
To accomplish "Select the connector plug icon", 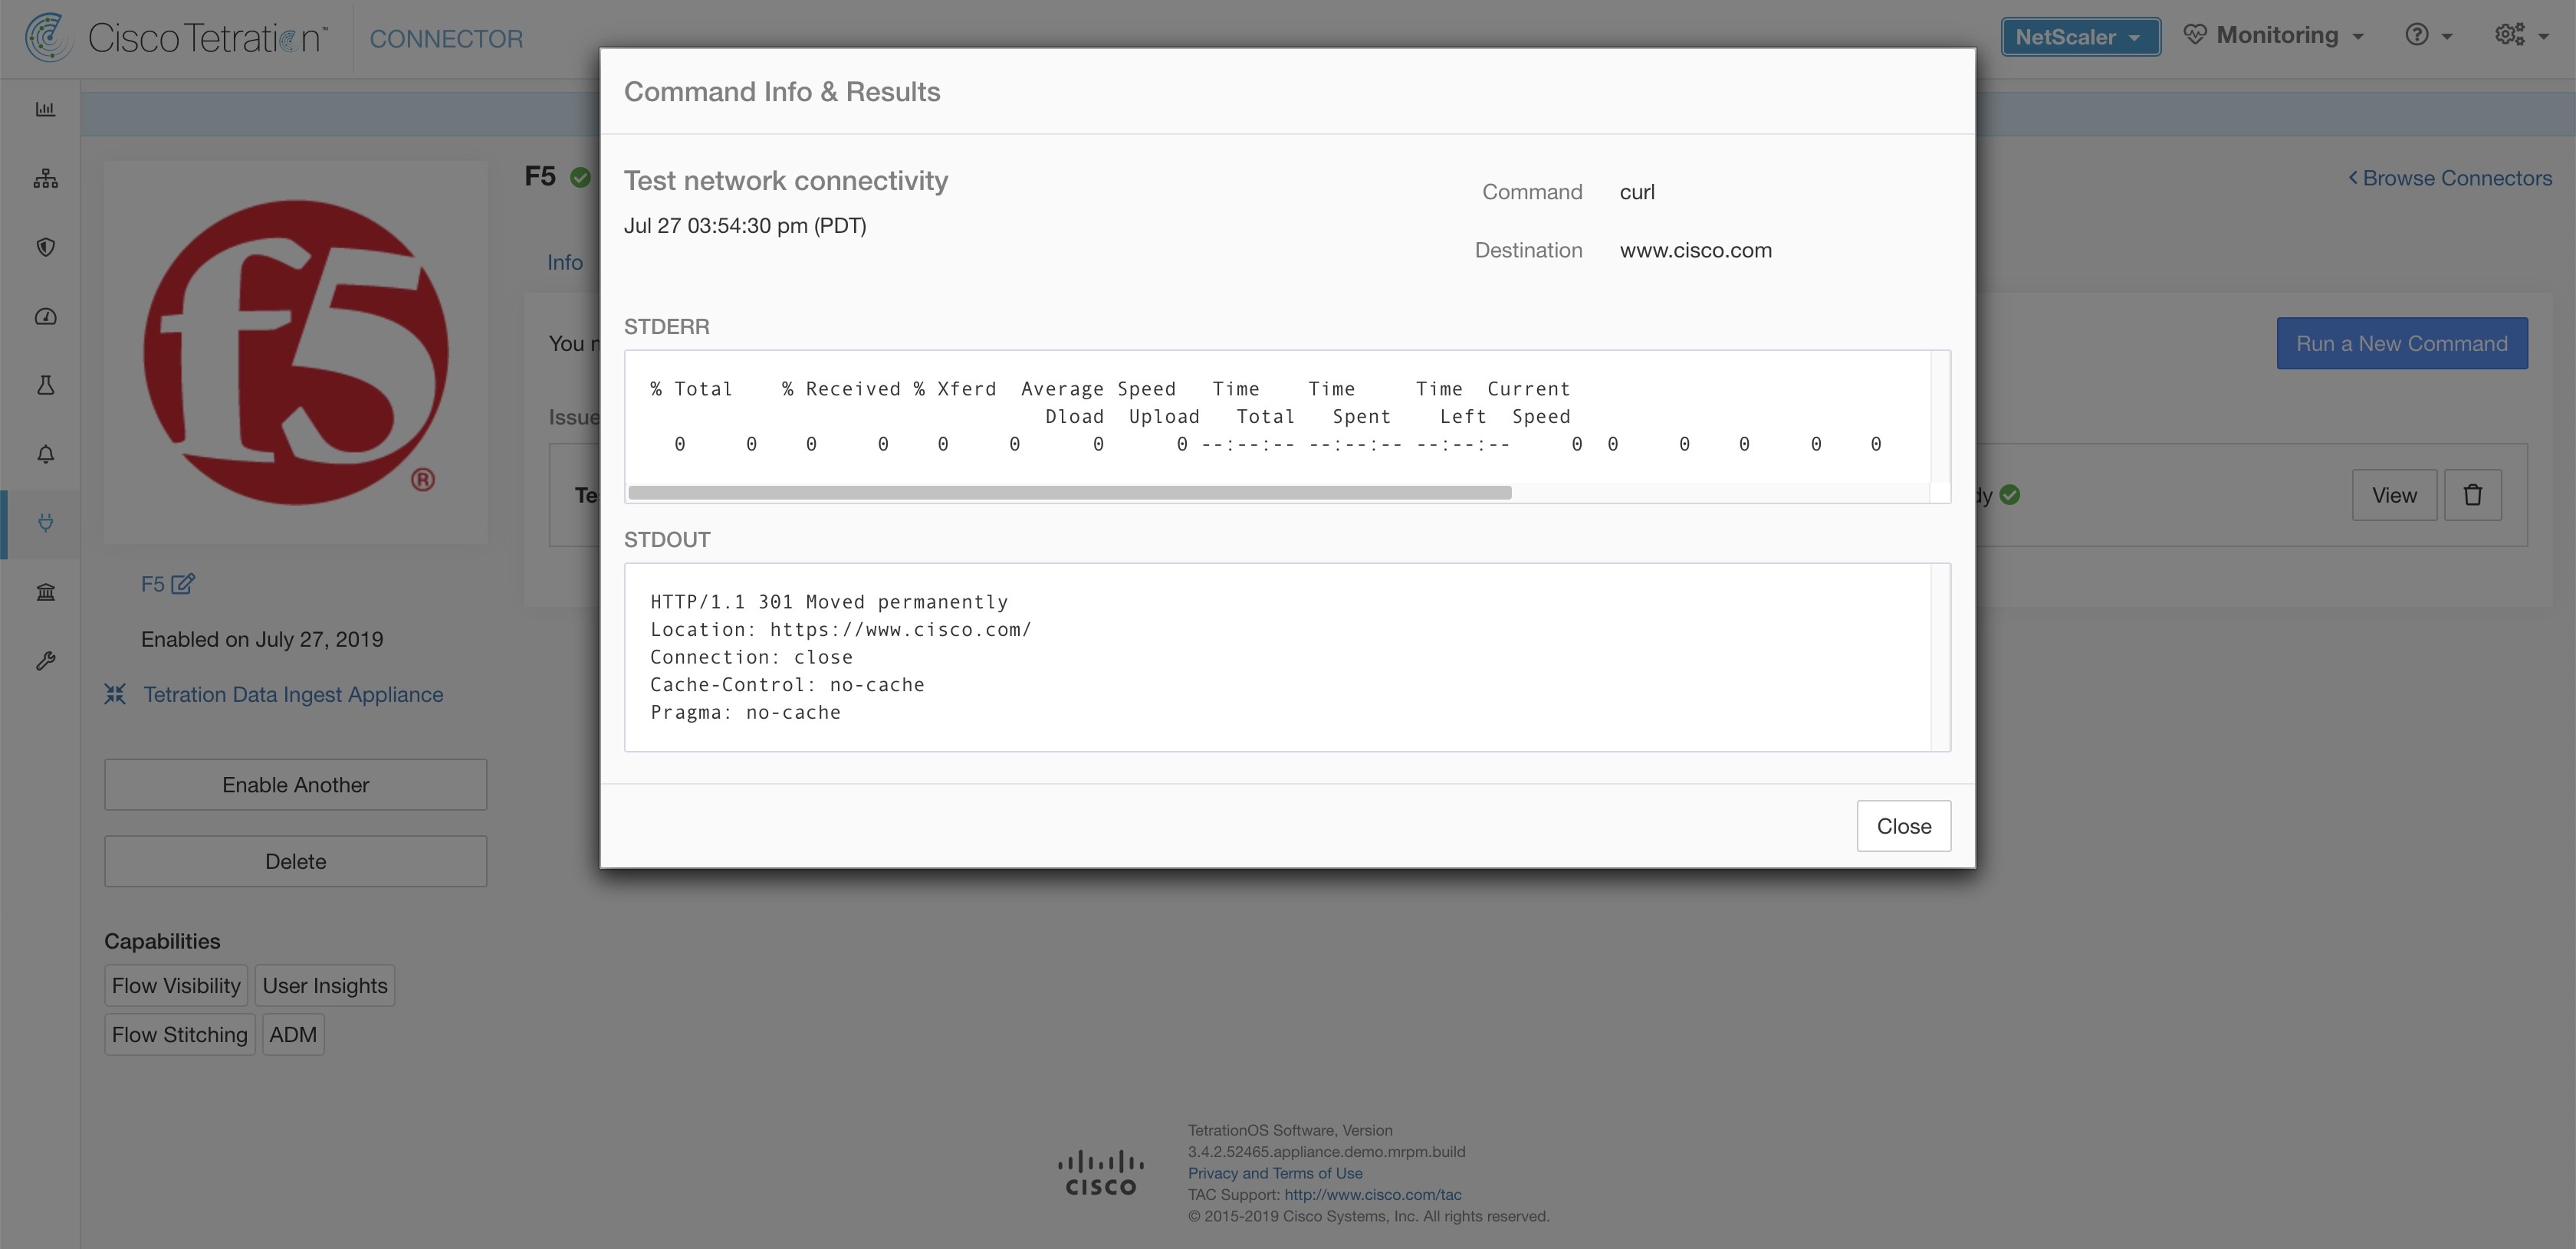I will (46, 523).
